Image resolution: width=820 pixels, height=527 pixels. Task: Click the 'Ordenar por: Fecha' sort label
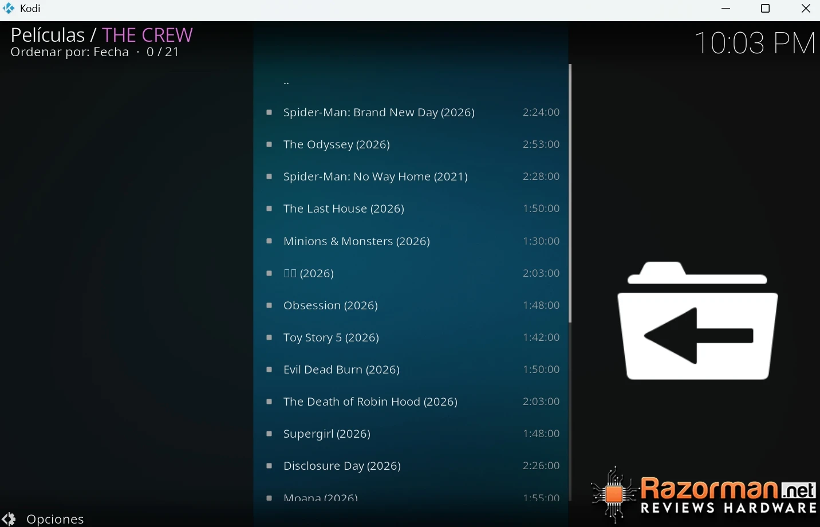[x=70, y=52]
